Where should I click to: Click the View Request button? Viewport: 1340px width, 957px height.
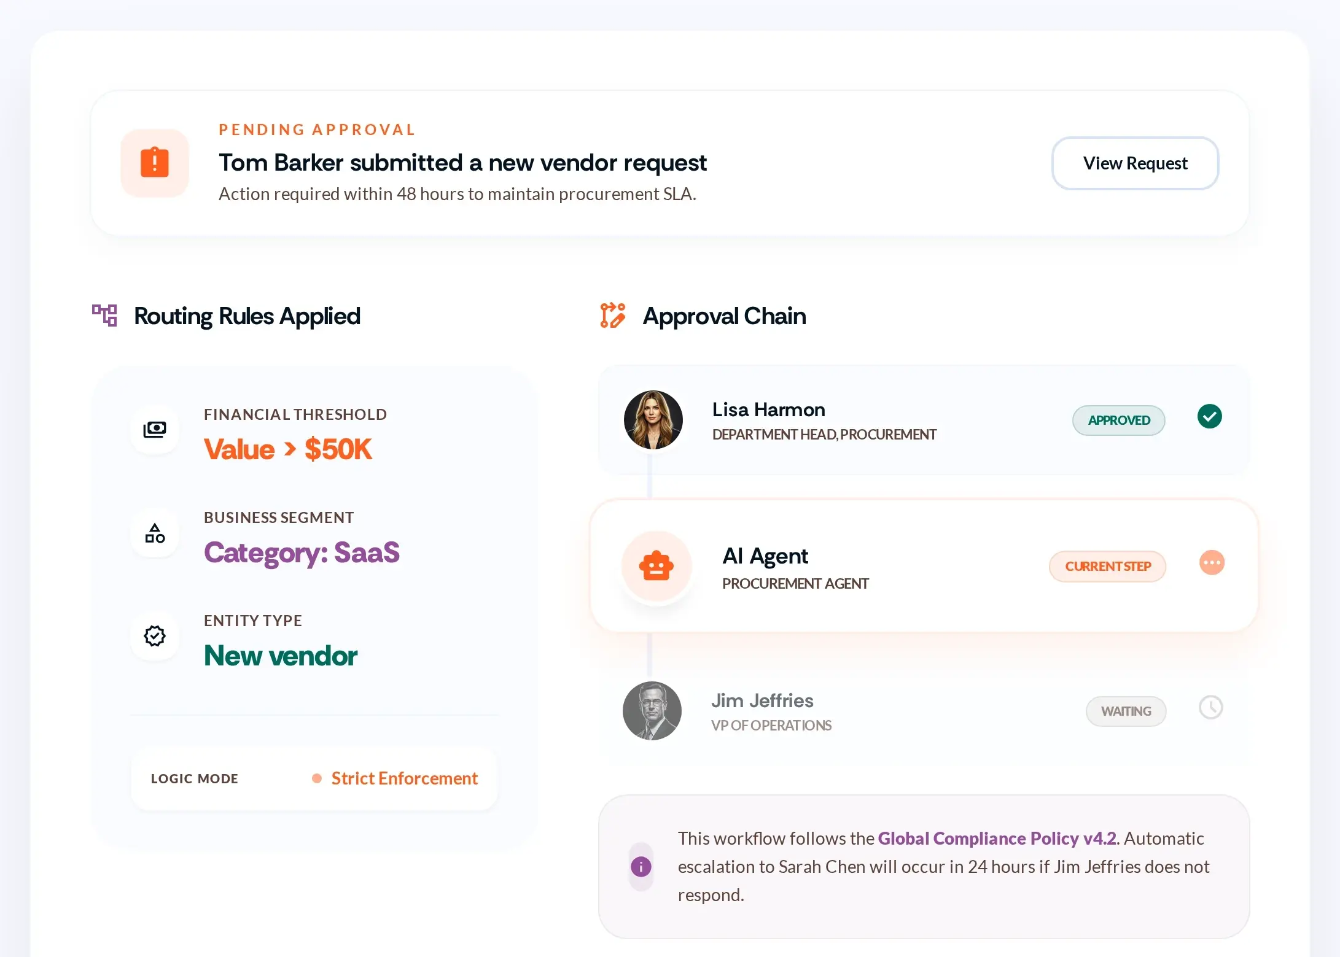point(1135,163)
